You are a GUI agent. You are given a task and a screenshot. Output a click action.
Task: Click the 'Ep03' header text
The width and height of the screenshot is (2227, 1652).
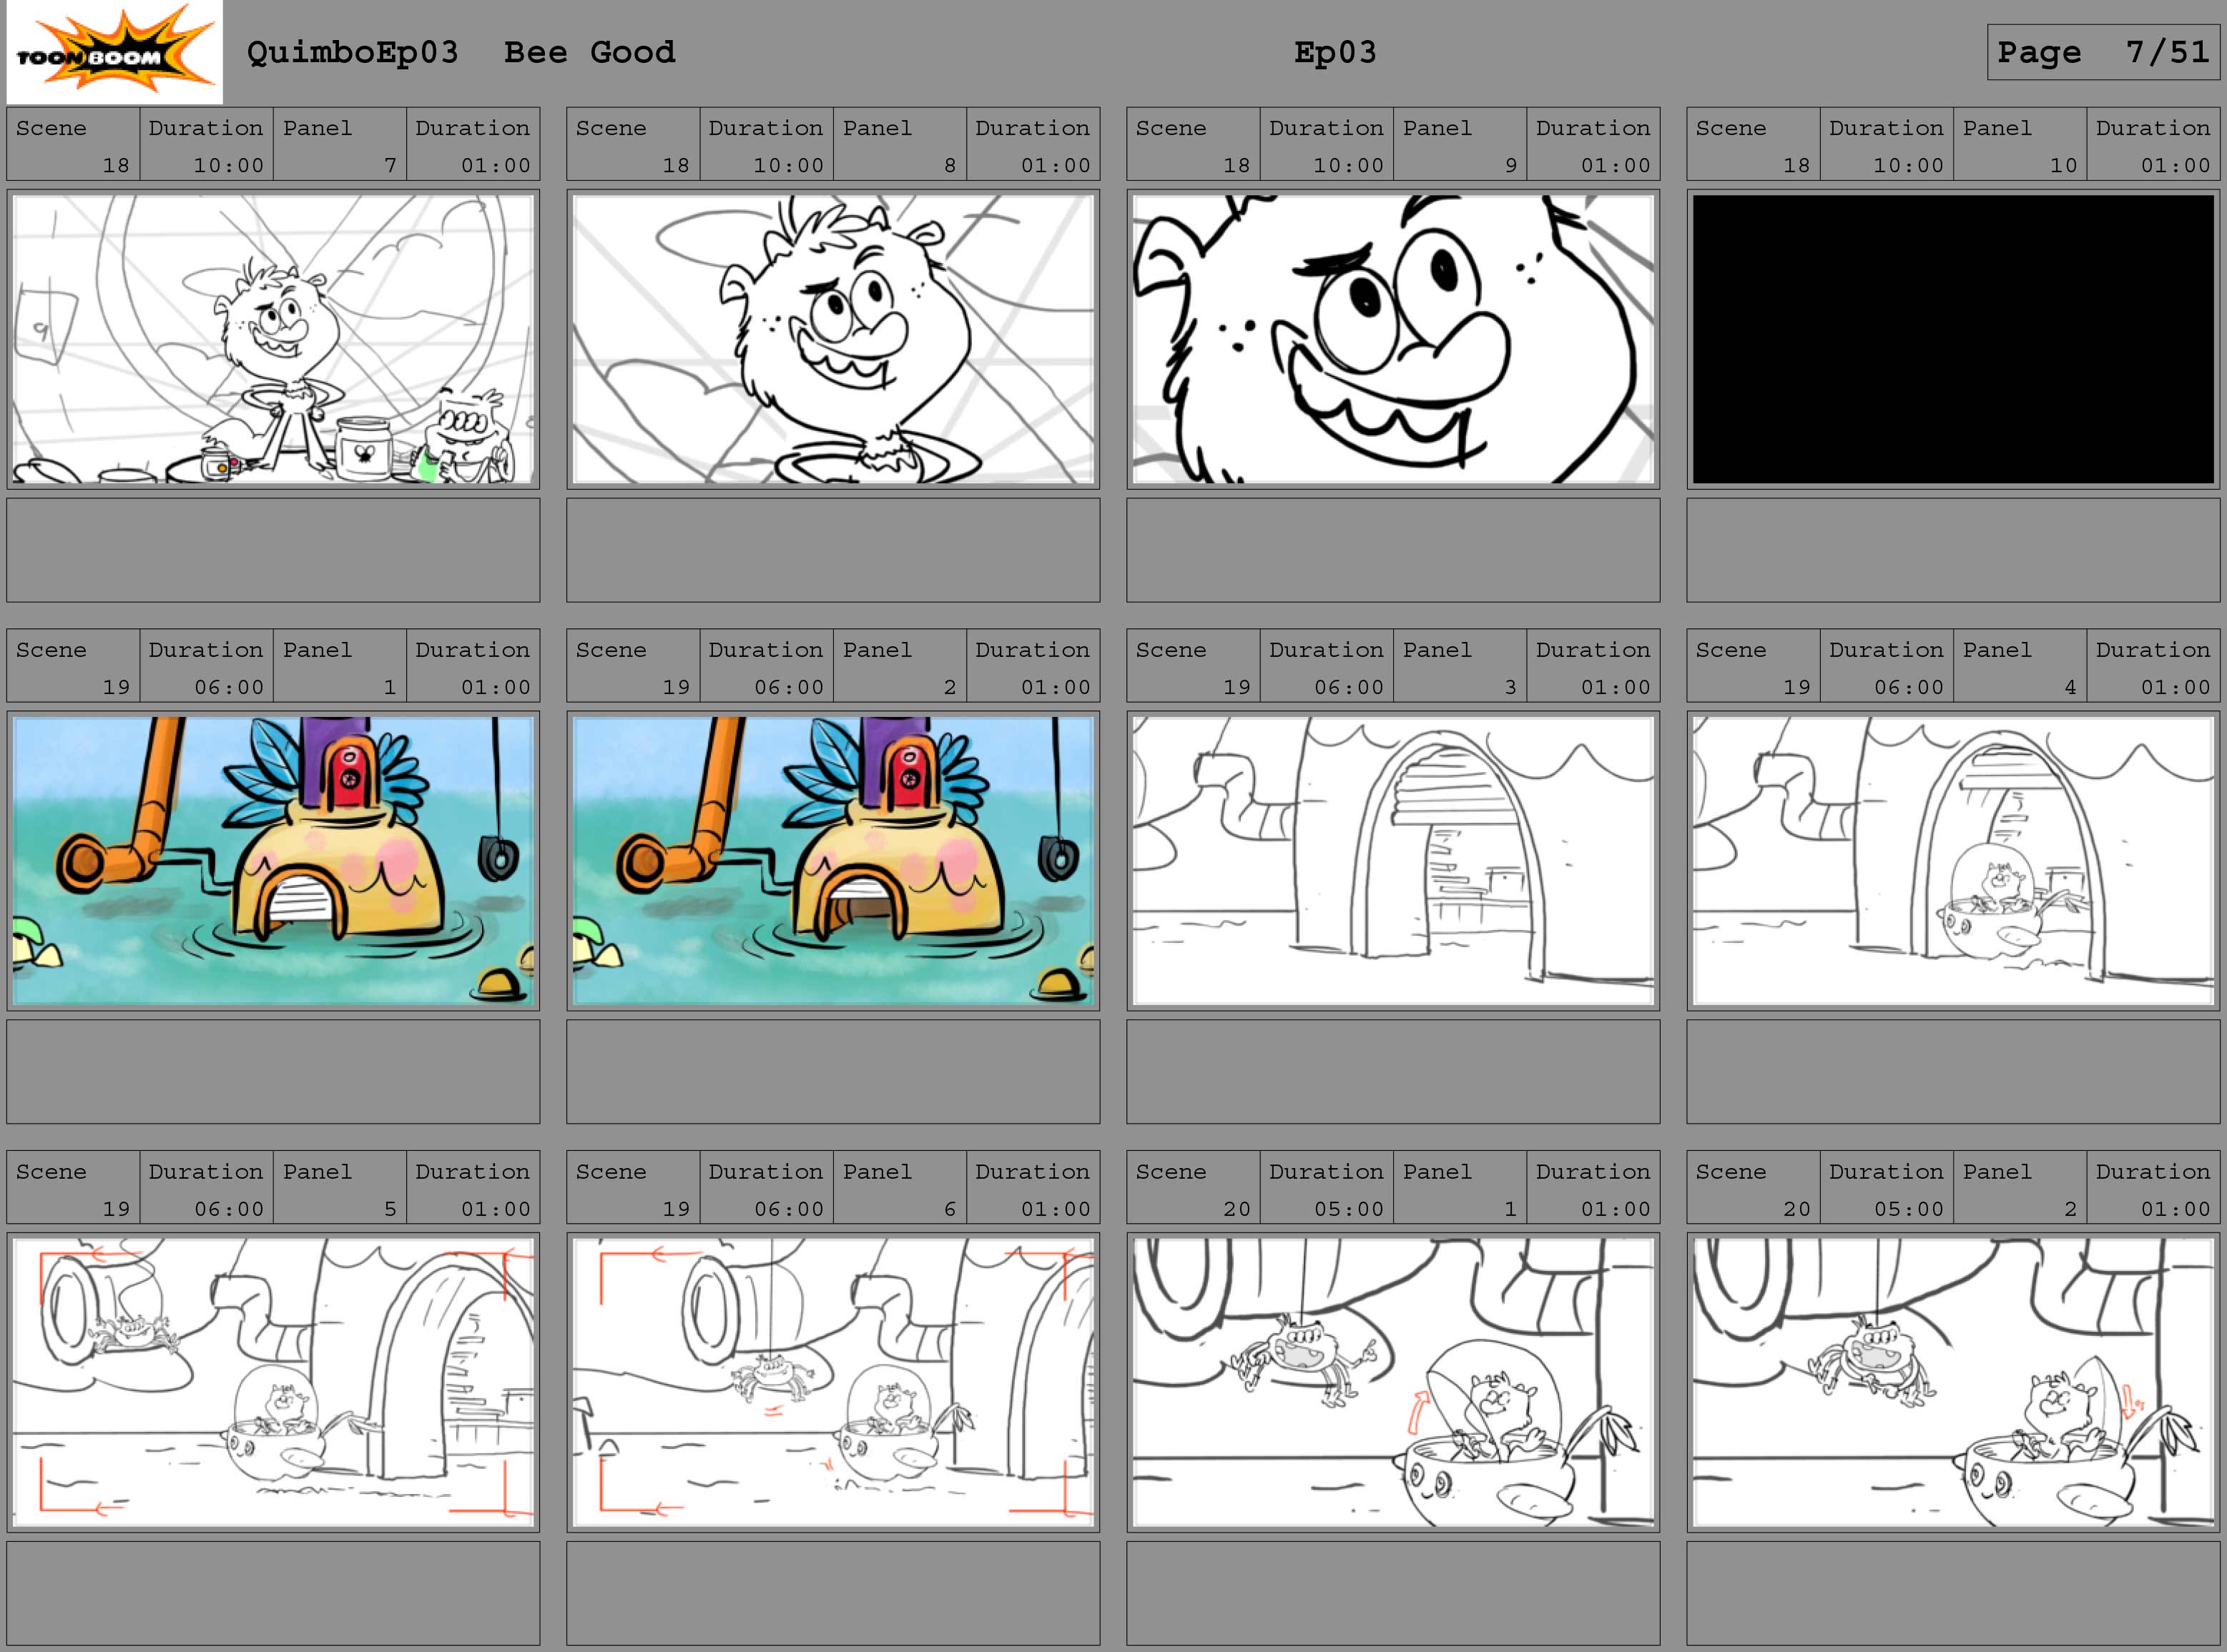click(x=1334, y=52)
